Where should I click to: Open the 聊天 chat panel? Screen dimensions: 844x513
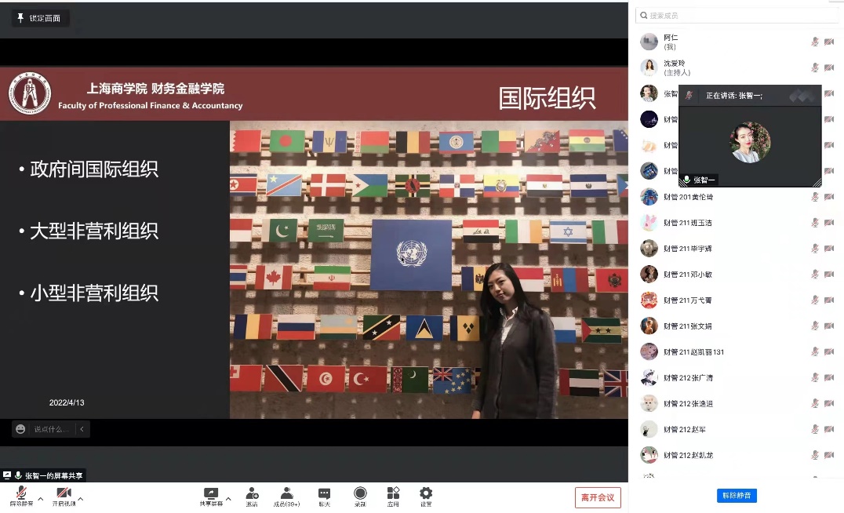(323, 493)
